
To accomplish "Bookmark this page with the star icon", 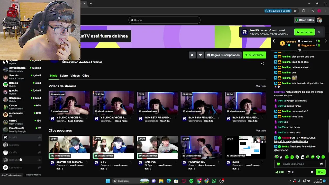I will point(295,11).
